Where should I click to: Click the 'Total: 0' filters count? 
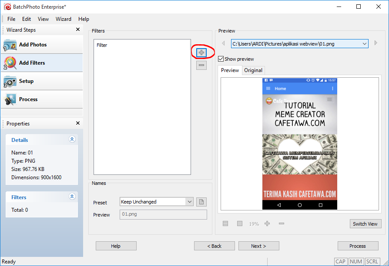pos(20,210)
